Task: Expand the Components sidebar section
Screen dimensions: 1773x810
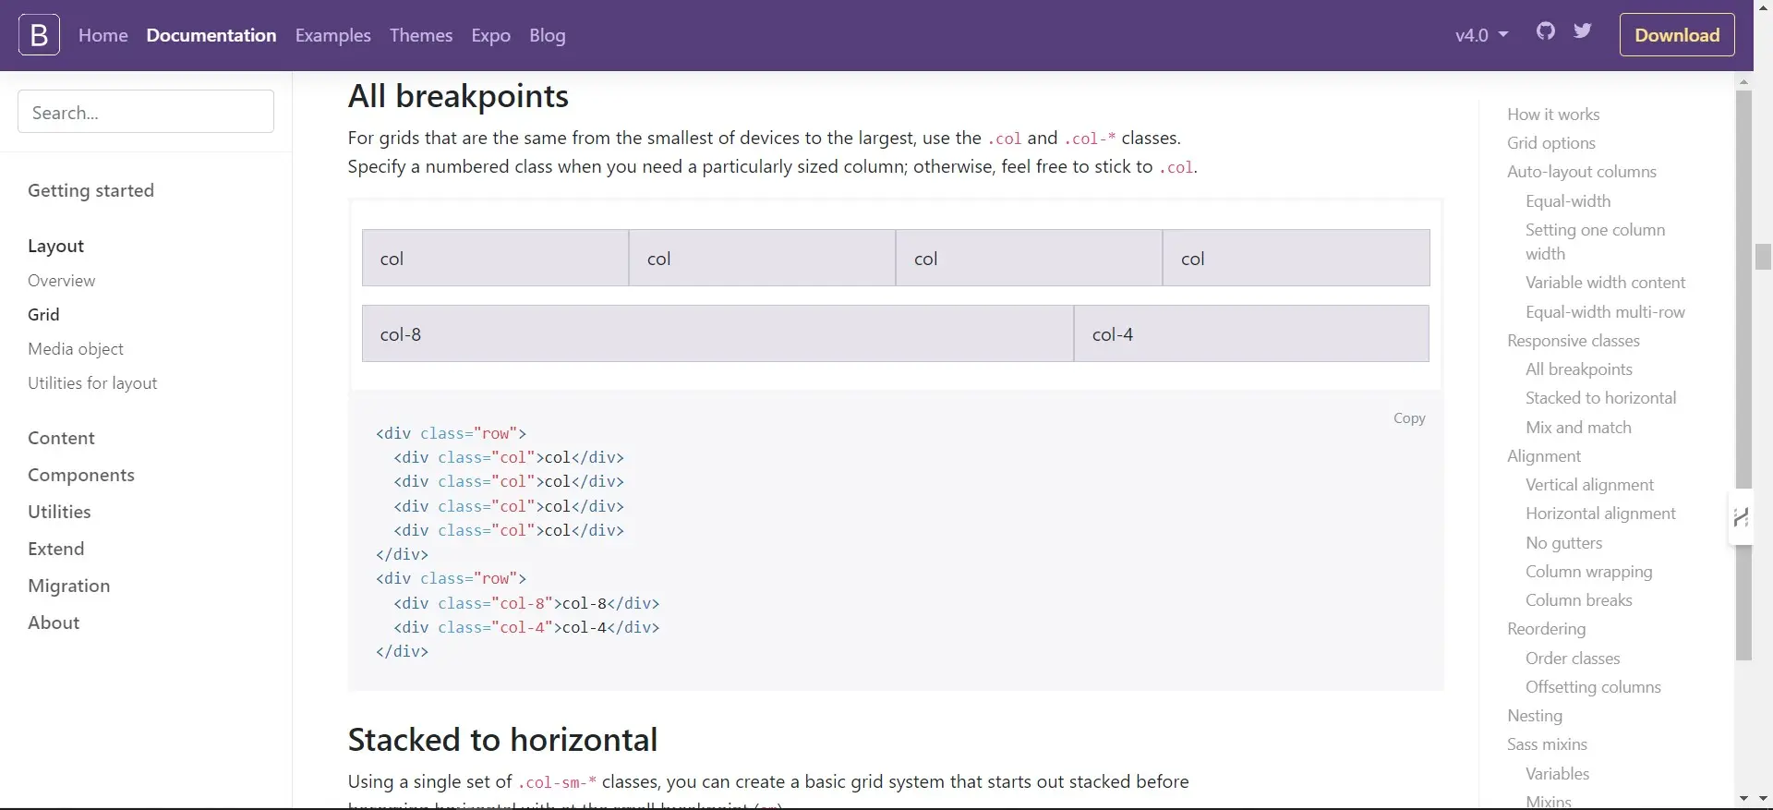Action: tap(81, 475)
